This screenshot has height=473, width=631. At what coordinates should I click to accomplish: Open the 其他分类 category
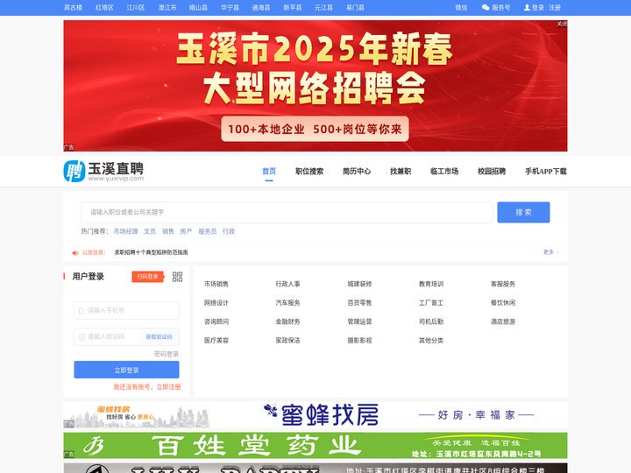pos(431,341)
